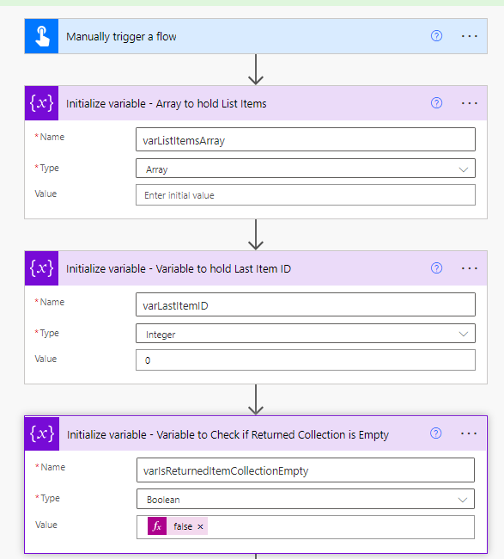The width and height of the screenshot is (504, 559).
Task: Open the Array type dropdown
Action: 306,169
